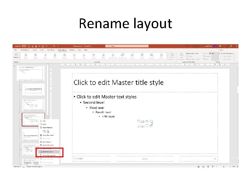
Task: Click the Footer placeholder
Action: [145, 159]
